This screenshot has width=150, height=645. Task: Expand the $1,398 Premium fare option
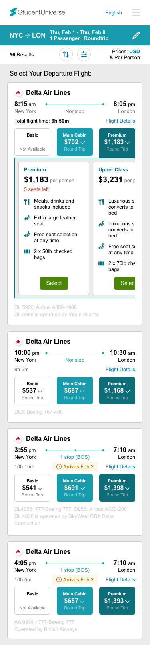tap(117, 488)
